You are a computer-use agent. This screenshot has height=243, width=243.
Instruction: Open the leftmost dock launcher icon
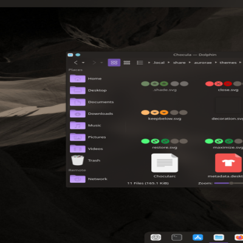156,237
